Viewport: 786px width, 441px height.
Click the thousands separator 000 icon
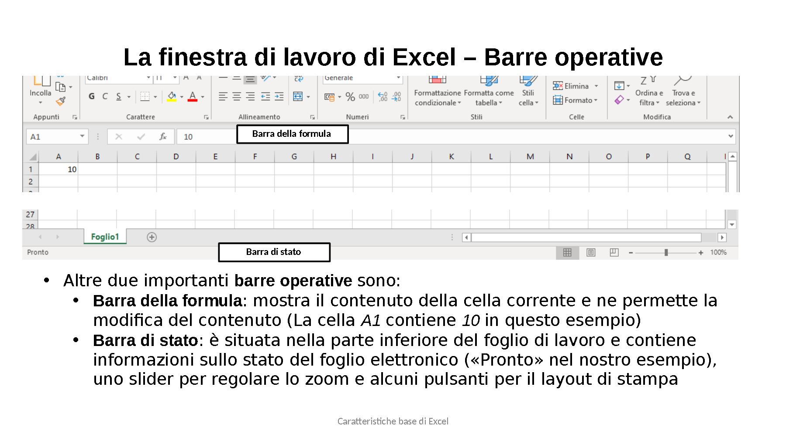364,97
